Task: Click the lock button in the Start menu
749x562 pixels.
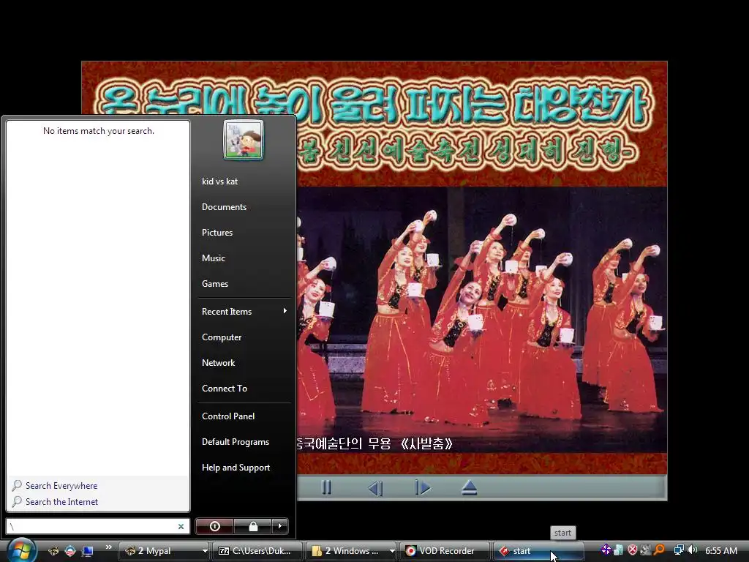Action: pos(252,526)
